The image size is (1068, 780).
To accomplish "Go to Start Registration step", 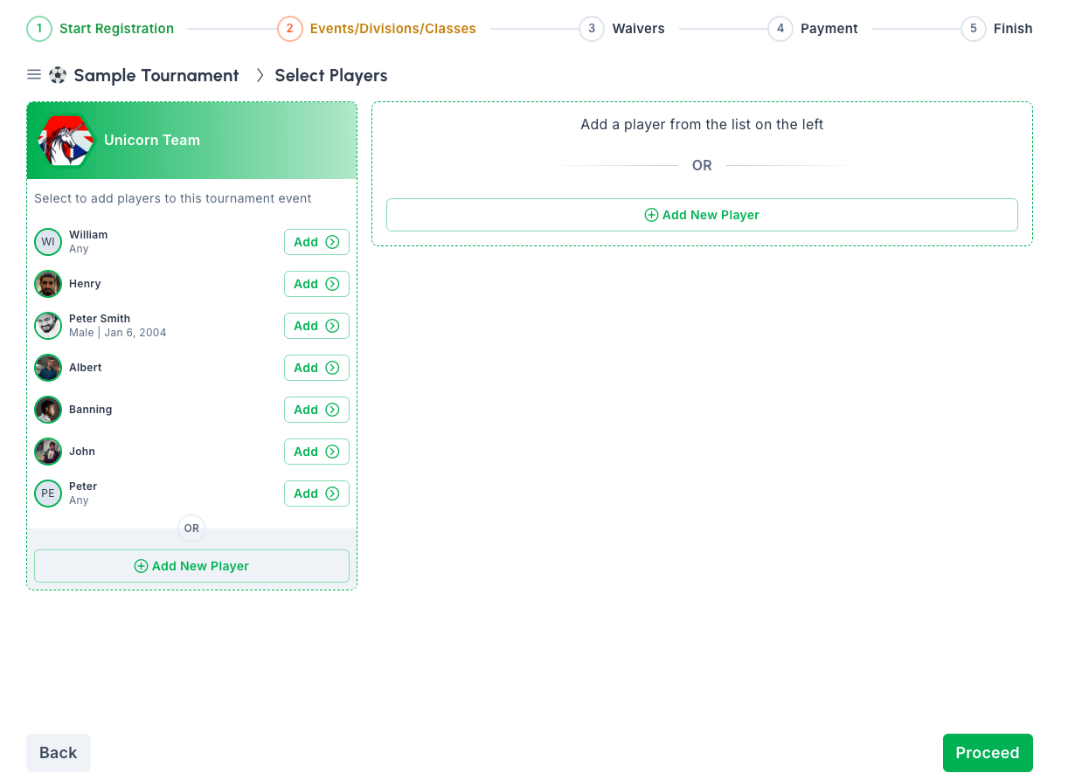I will click(x=101, y=29).
